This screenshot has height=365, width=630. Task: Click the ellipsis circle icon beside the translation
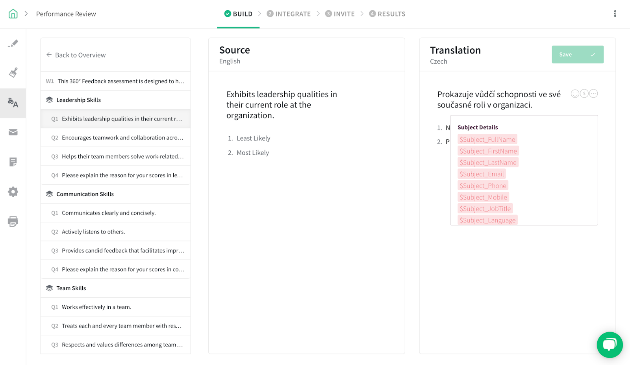[x=594, y=94]
